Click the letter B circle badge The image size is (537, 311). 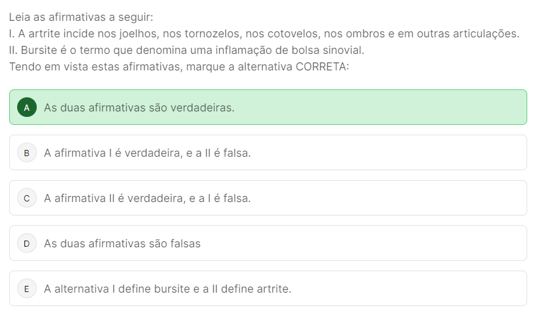tap(26, 152)
